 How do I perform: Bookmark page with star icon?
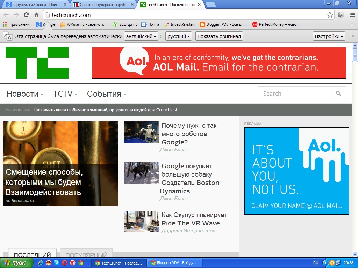[330, 15]
